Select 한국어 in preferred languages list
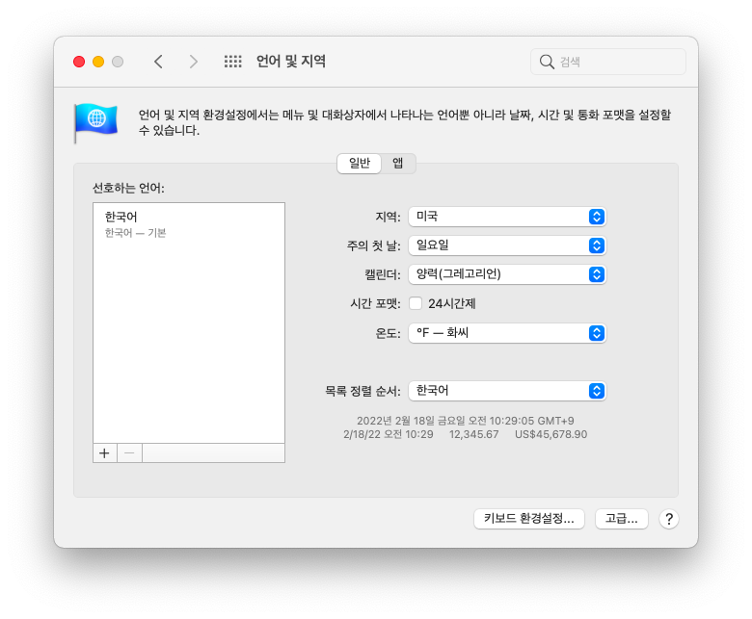The width and height of the screenshot is (752, 619). [189, 224]
